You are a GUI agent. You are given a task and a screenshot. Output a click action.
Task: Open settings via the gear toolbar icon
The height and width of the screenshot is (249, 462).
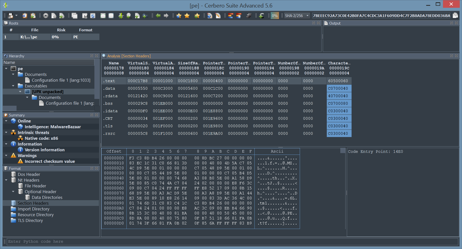(46, 16)
